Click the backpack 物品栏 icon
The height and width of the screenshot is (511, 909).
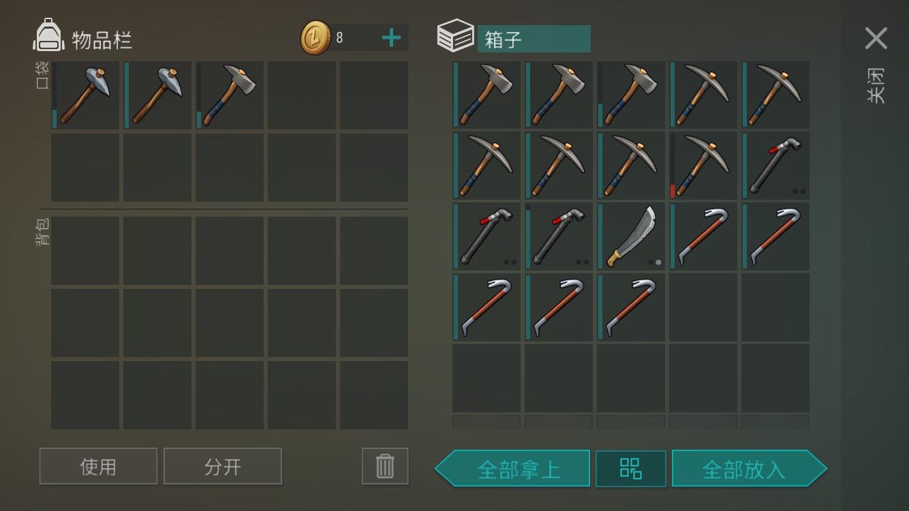click(x=48, y=35)
